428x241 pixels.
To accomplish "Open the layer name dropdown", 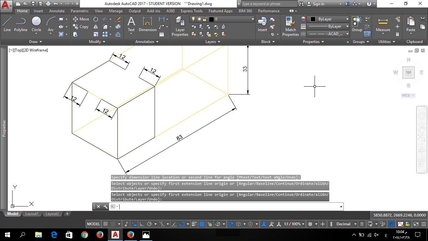I will 222,19.
